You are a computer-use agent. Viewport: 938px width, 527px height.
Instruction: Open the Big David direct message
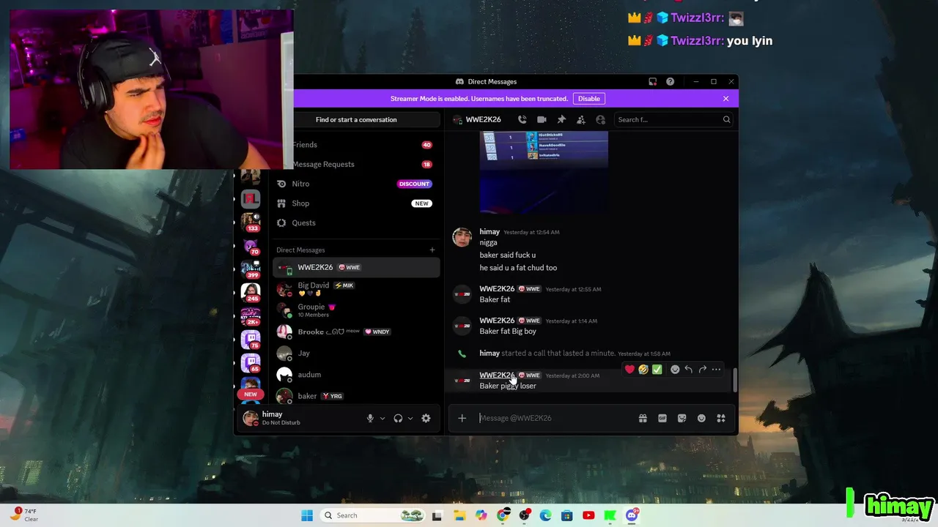[356, 288]
